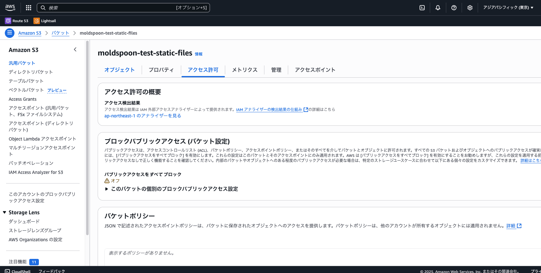541x273 pixels.
Task: Open 汎用バケット in the sidebar
Action: tap(22, 63)
